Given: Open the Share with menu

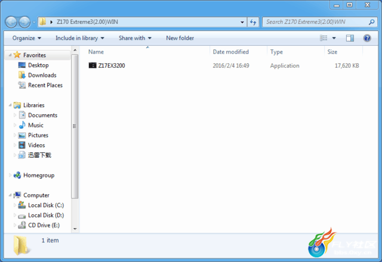Looking at the screenshot, I should coord(135,38).
